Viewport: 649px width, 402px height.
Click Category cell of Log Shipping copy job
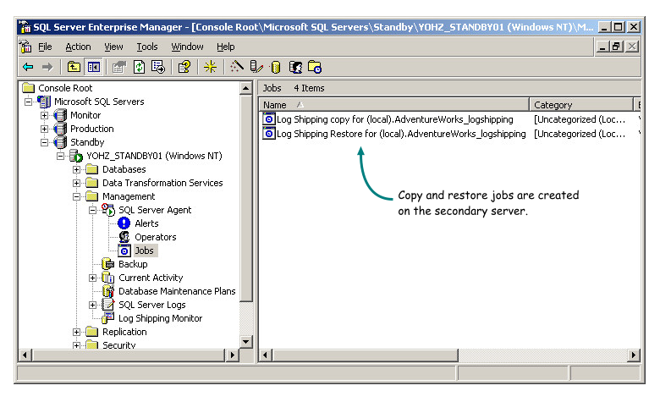coord(580,119)
